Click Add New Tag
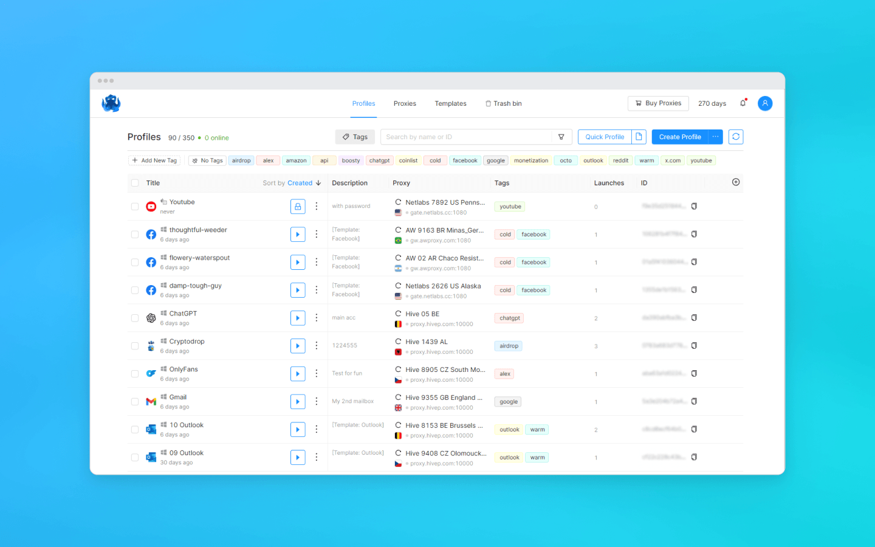This screenshot has width=875, height=547. [154, 160]
